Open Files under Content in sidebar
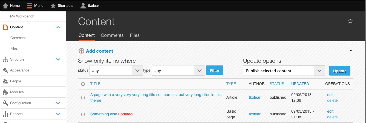Screen dimensions: 366x123 click(14, 49)
